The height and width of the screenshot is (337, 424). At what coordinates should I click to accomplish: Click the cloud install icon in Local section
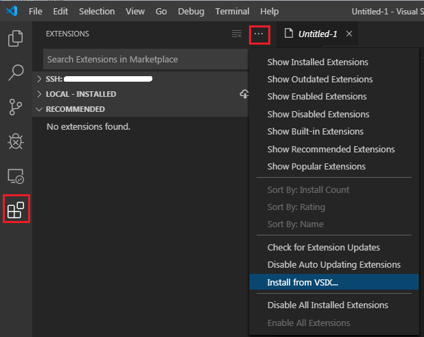[244, 94]
